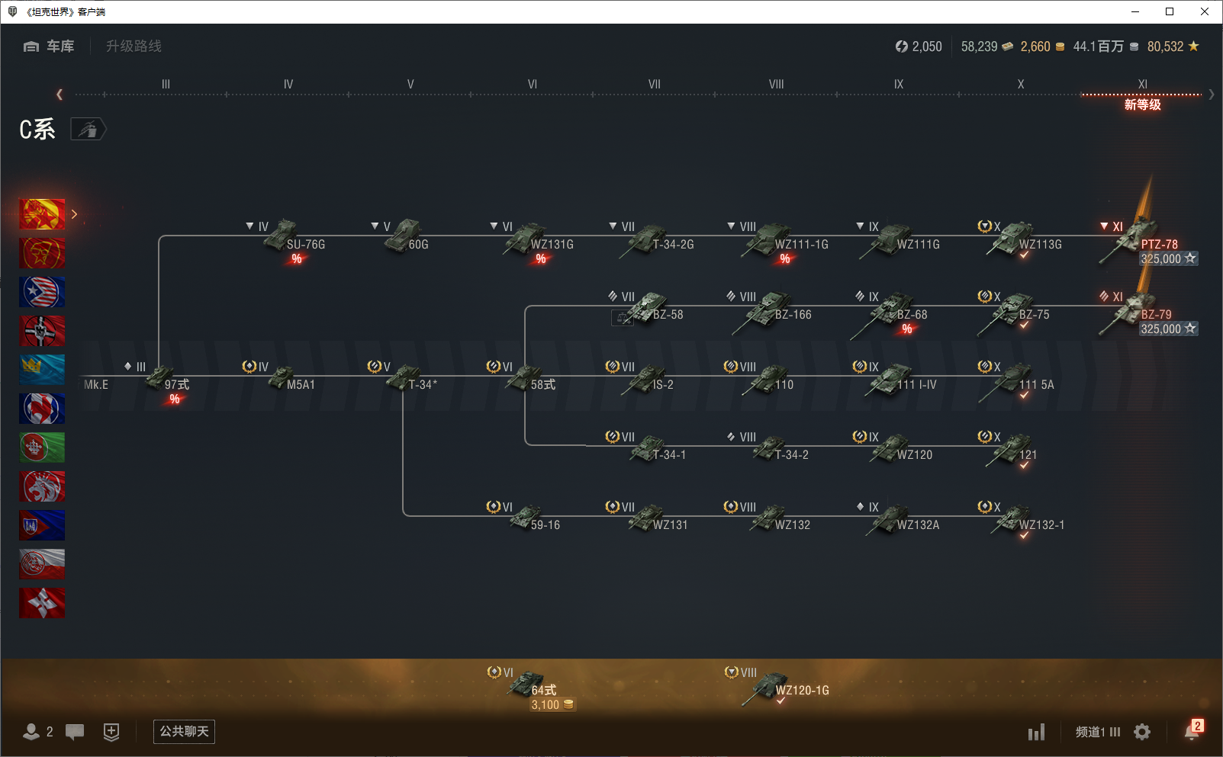Open the notification bell with badge 2

(x=1192, y=731)
